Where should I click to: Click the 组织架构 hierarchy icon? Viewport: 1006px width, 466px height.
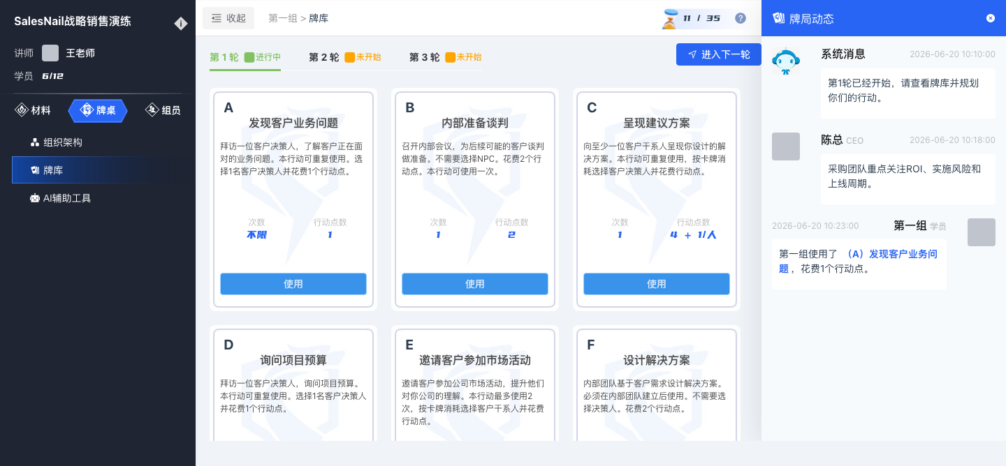point(35,142)
